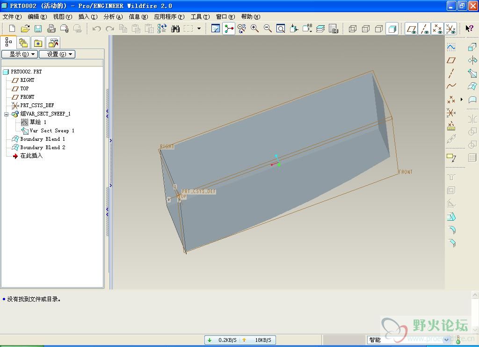
Task: Open the Chamfer tool
Action: click(451, 243)
